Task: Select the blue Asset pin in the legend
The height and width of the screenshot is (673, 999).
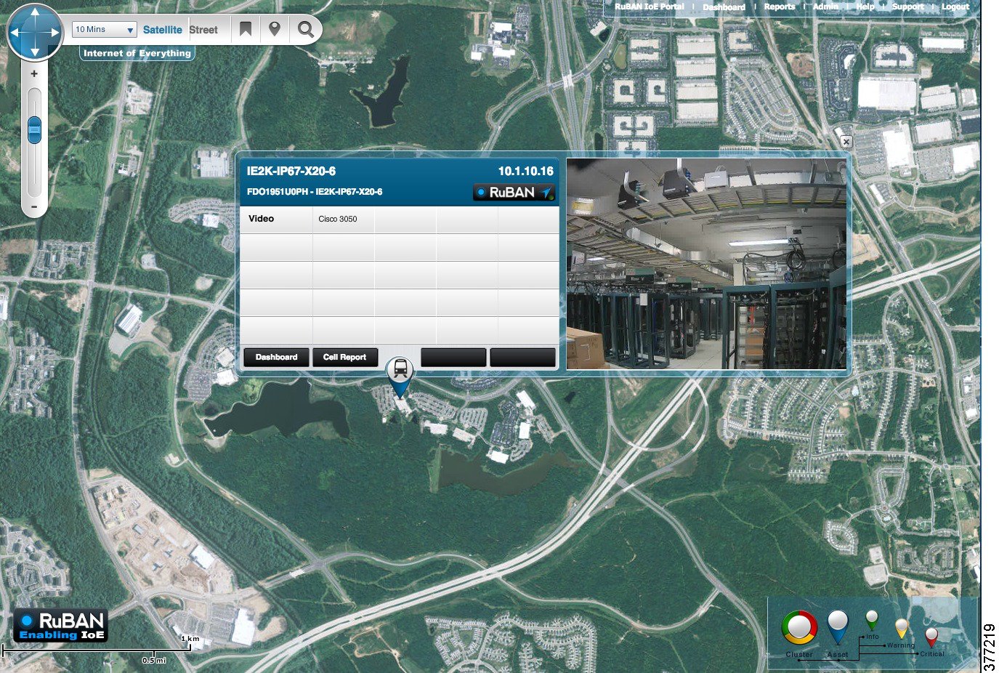Action: point(838,626)
